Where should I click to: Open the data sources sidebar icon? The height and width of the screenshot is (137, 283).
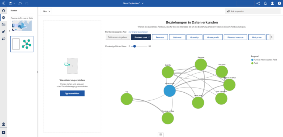3,25
